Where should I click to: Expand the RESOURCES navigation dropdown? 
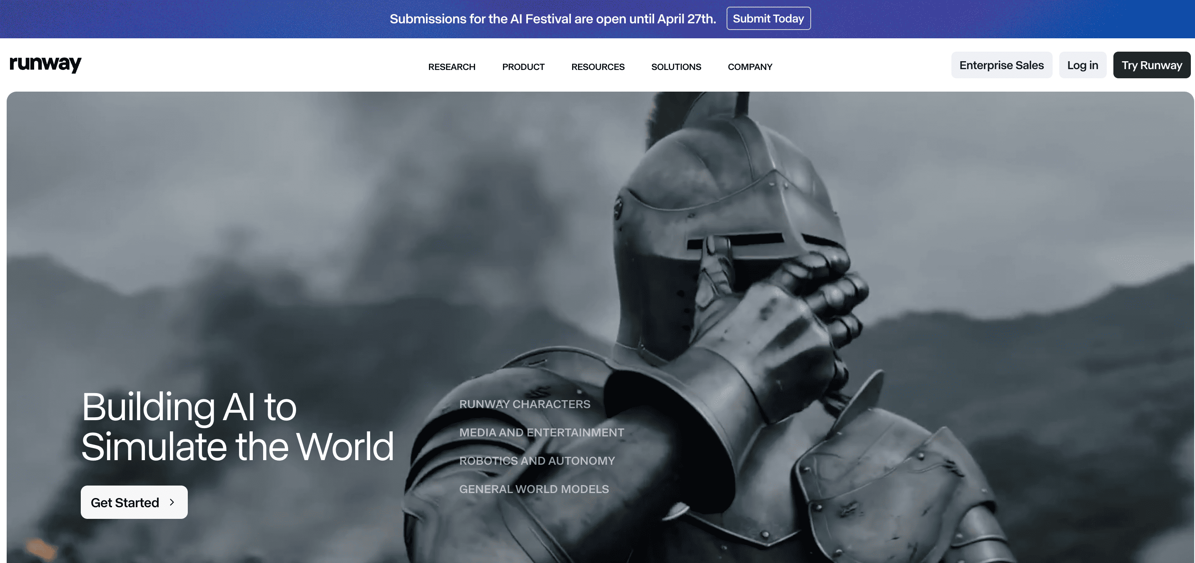(x=597, y=67)
